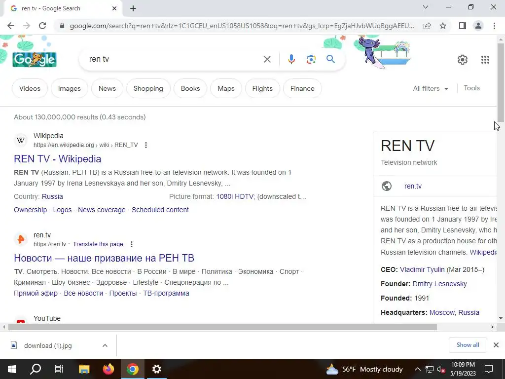
Task: Submit search with magnifier icon
Action: pos(330,59)
